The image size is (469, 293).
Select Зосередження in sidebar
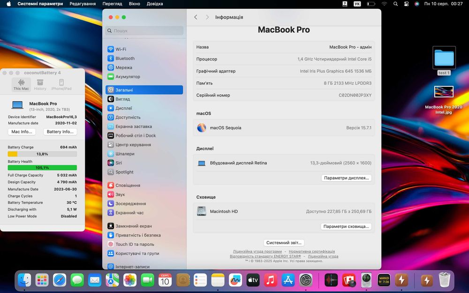(x=144, y=203)
